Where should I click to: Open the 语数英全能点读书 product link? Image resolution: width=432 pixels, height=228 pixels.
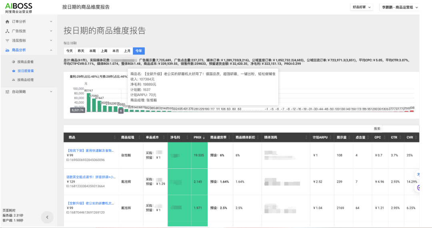point(91,177)
